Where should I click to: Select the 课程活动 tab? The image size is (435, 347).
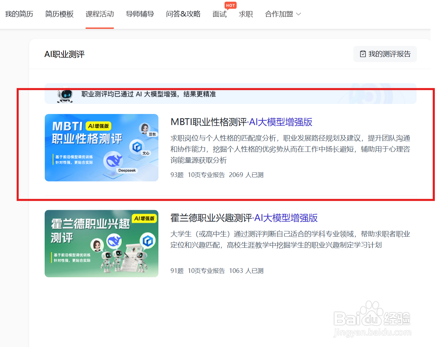click(x=100, y=14)
